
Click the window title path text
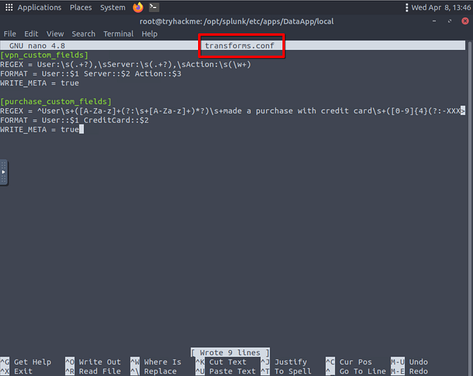[236, 22]
